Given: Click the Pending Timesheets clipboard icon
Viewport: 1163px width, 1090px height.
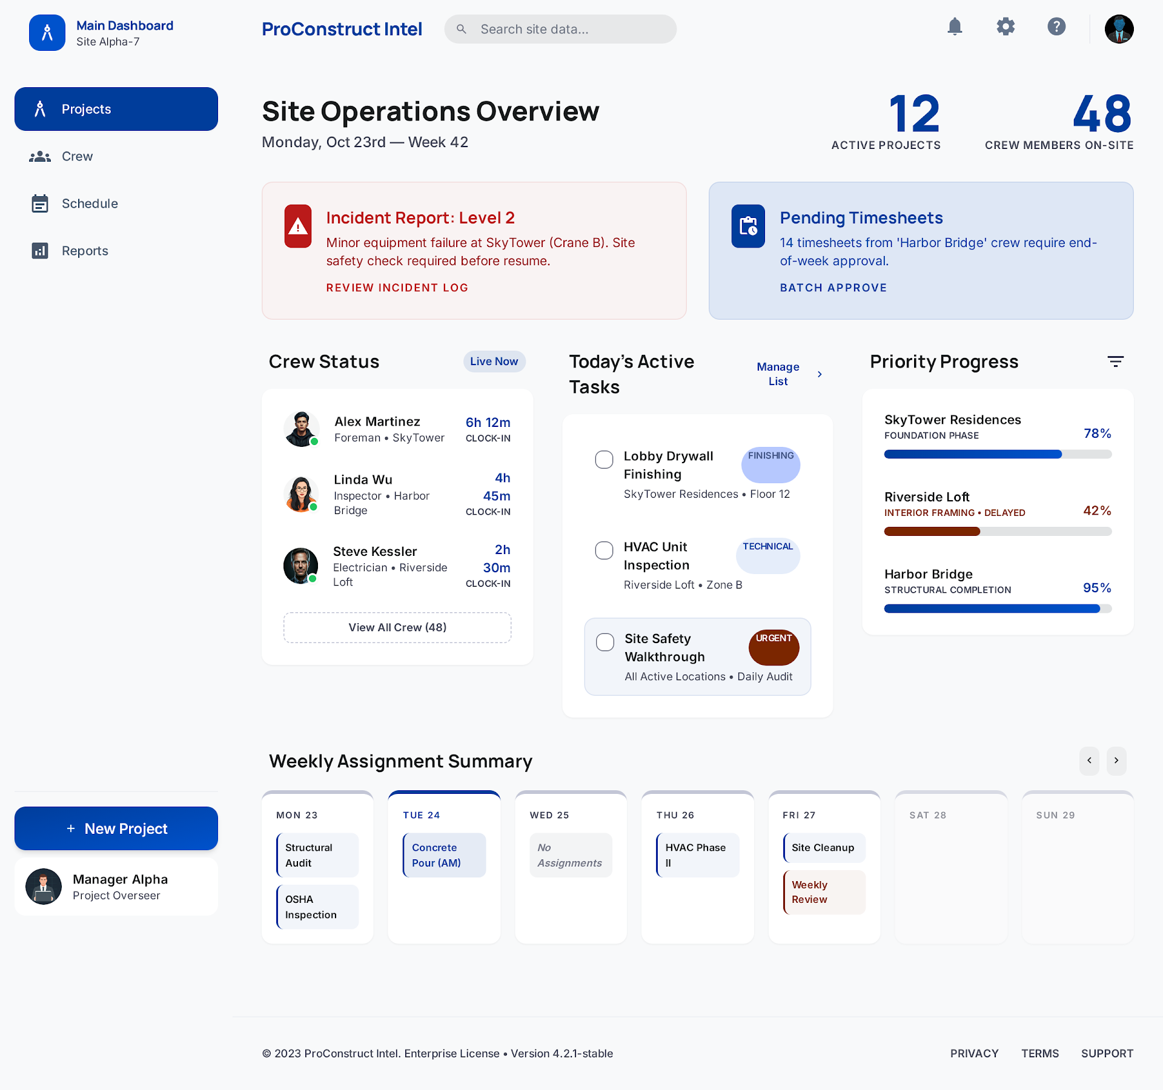Looking at the screenshot, I should pos(748,226).
